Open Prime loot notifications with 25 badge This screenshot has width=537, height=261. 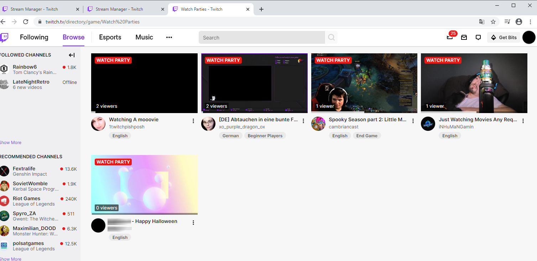click(x=450, y=37)
